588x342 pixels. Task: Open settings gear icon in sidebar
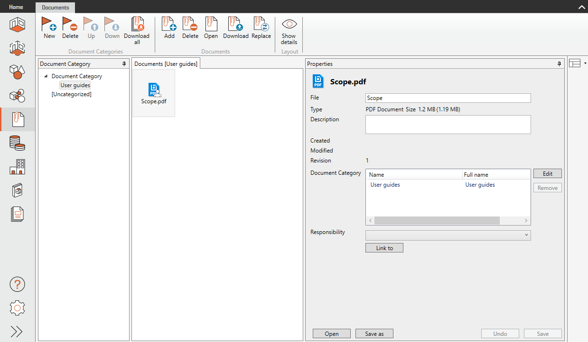click(18, 308)
